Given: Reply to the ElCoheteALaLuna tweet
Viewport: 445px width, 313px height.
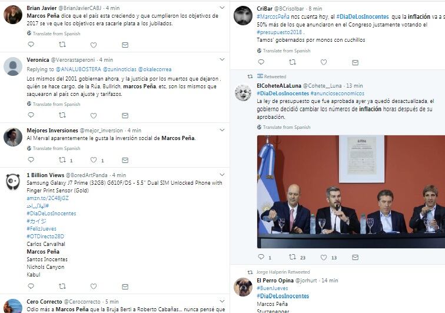Looking at the screenshot, I should click(261, 257).
